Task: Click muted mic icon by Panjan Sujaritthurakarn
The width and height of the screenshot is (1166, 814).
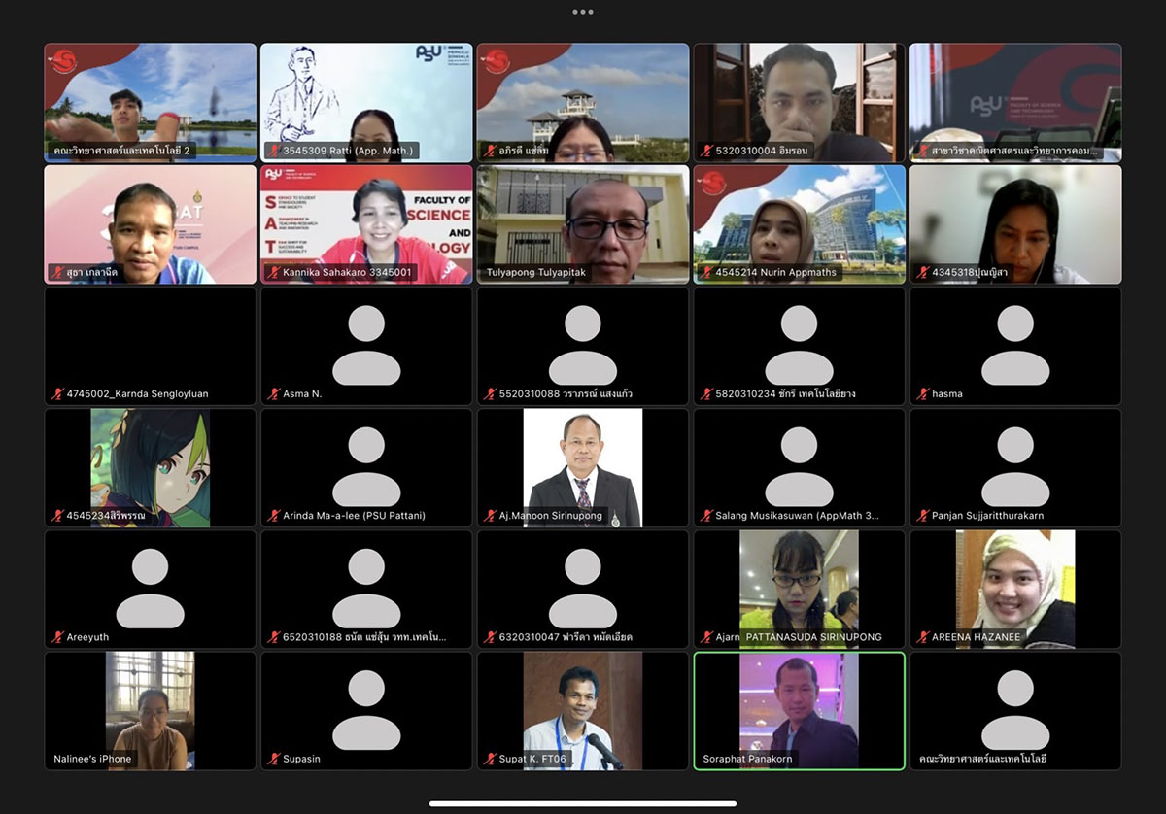Action: 923,516
